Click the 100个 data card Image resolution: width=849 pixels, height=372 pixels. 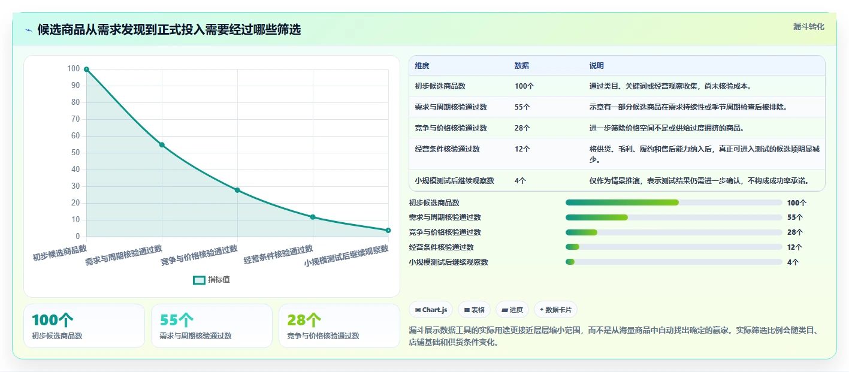(x=84, y=326)
